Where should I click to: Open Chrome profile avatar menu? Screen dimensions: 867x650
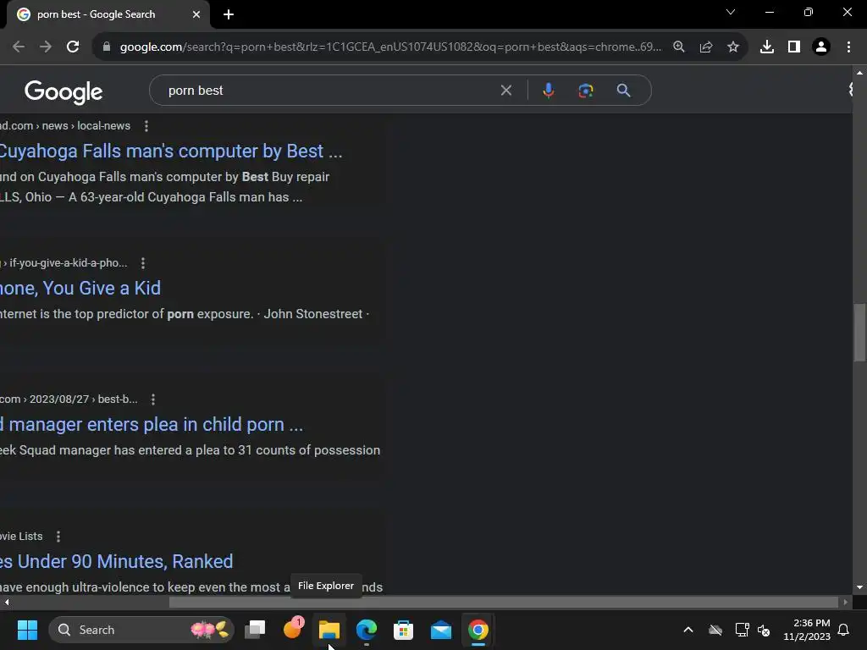pyautogui.click(x=821, y=47)
